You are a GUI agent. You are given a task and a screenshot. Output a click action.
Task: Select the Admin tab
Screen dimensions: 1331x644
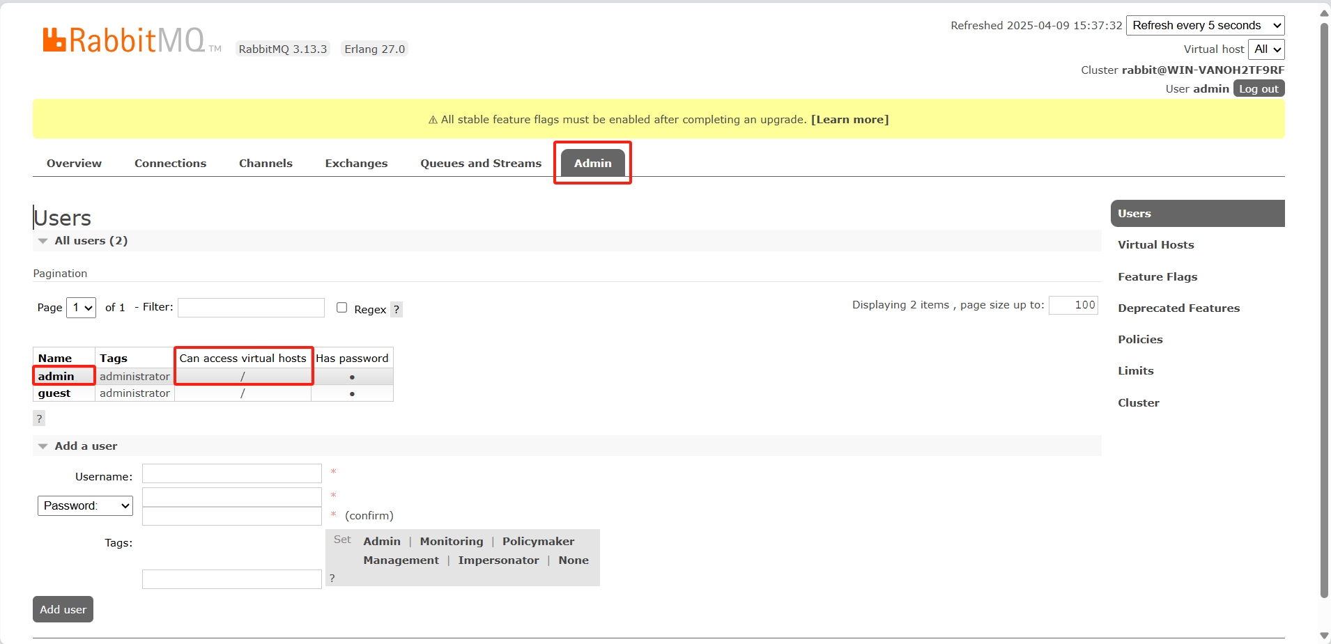pos(592,164)
